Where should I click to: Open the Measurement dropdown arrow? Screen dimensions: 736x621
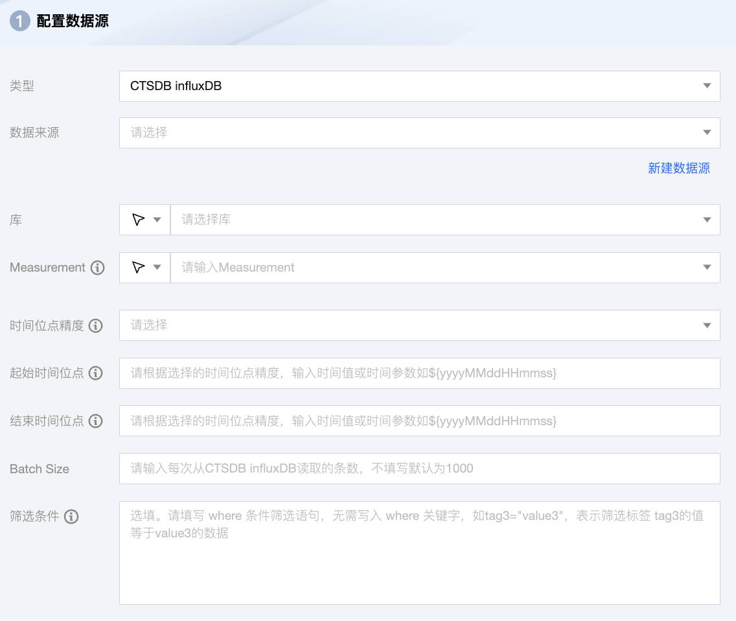click(706, 267)
